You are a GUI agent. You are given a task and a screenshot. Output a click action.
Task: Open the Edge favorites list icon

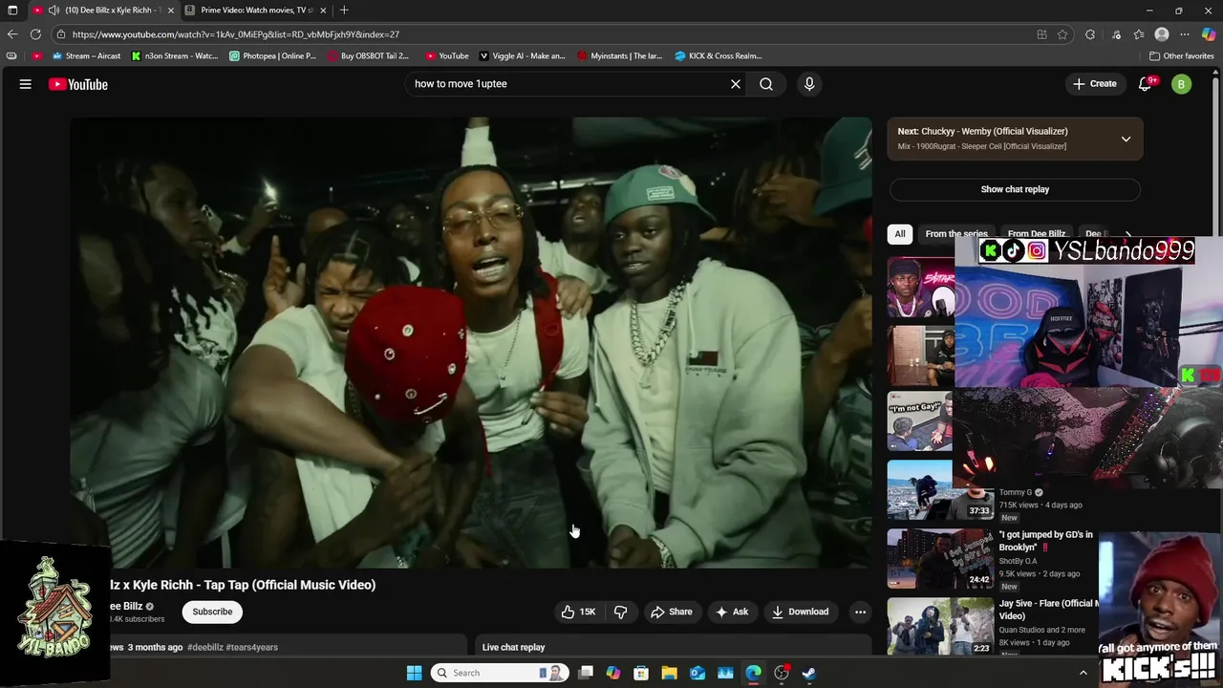click(1139, 34)
